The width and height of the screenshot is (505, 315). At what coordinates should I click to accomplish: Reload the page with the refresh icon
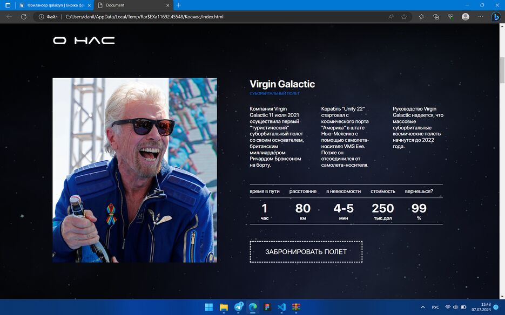click(24, 17)
